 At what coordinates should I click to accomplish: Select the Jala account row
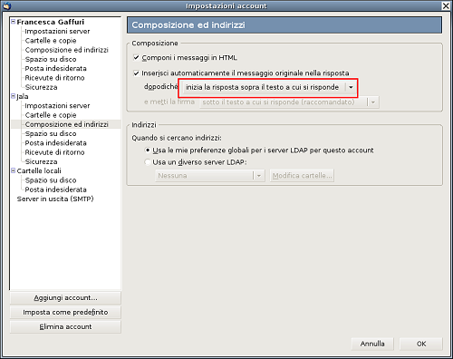coord(23,96)
